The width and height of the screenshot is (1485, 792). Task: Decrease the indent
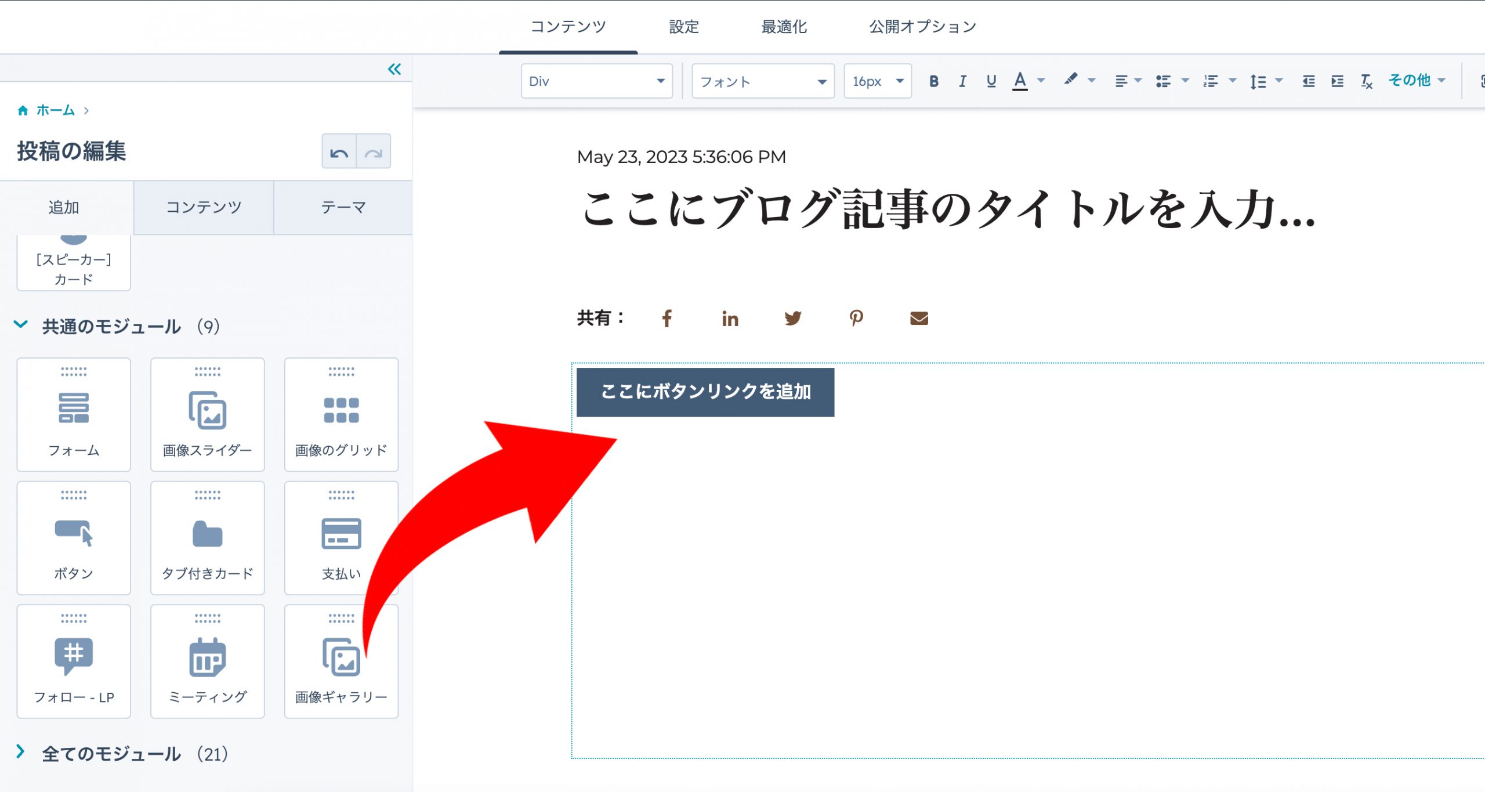1309,81
